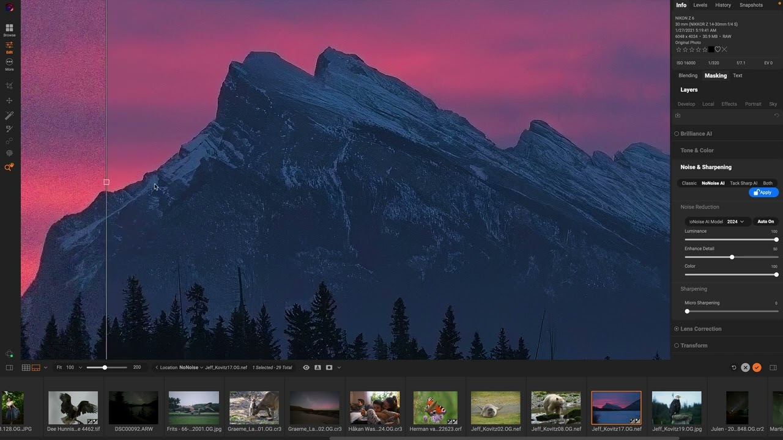Adjust the Luminance slider

tap(730, 240)
